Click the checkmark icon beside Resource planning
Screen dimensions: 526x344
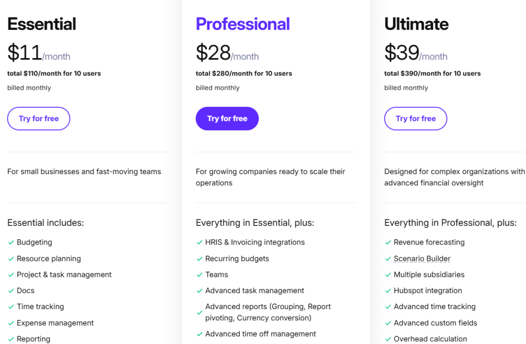[x=11, y=259]
